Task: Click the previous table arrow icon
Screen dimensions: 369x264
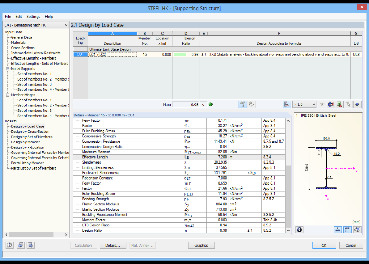Action: tap(21, 245)
